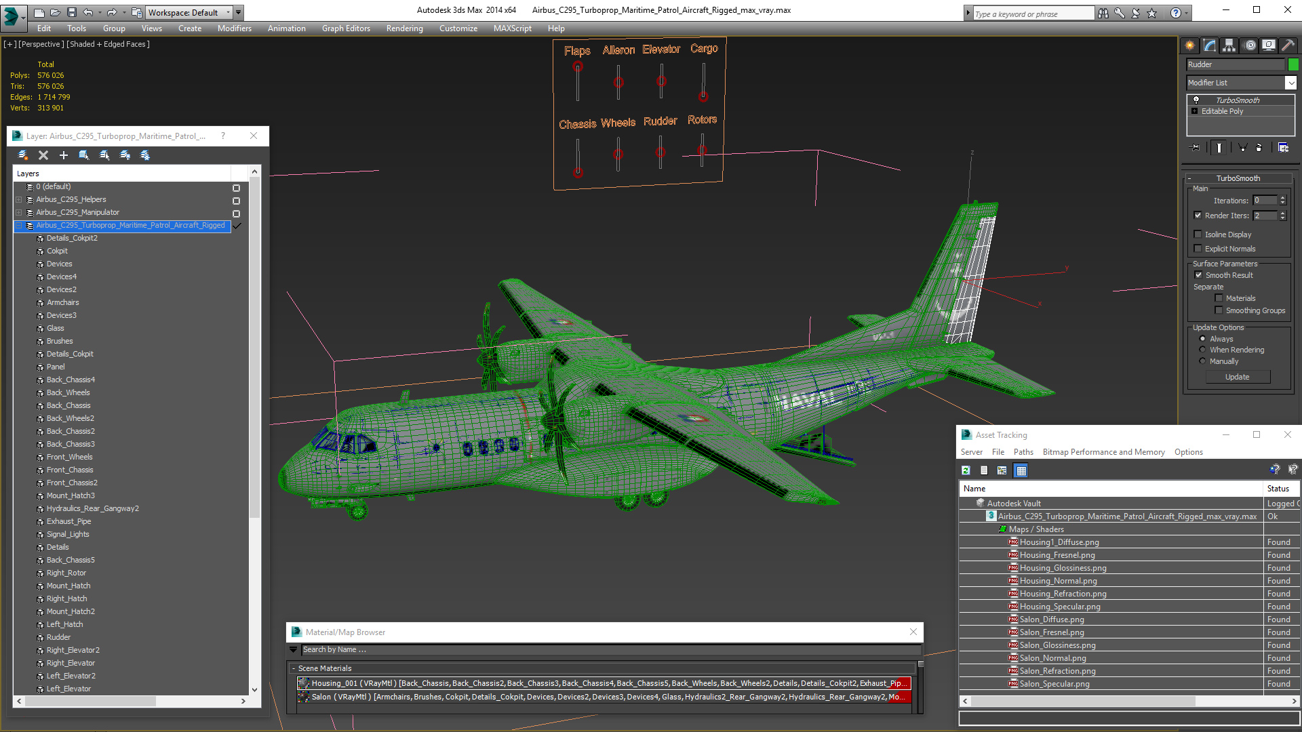
Task: Click Add Selected Objects plus icon in Layer dialog
Action: pyautogui.click(x=64, y=155)
